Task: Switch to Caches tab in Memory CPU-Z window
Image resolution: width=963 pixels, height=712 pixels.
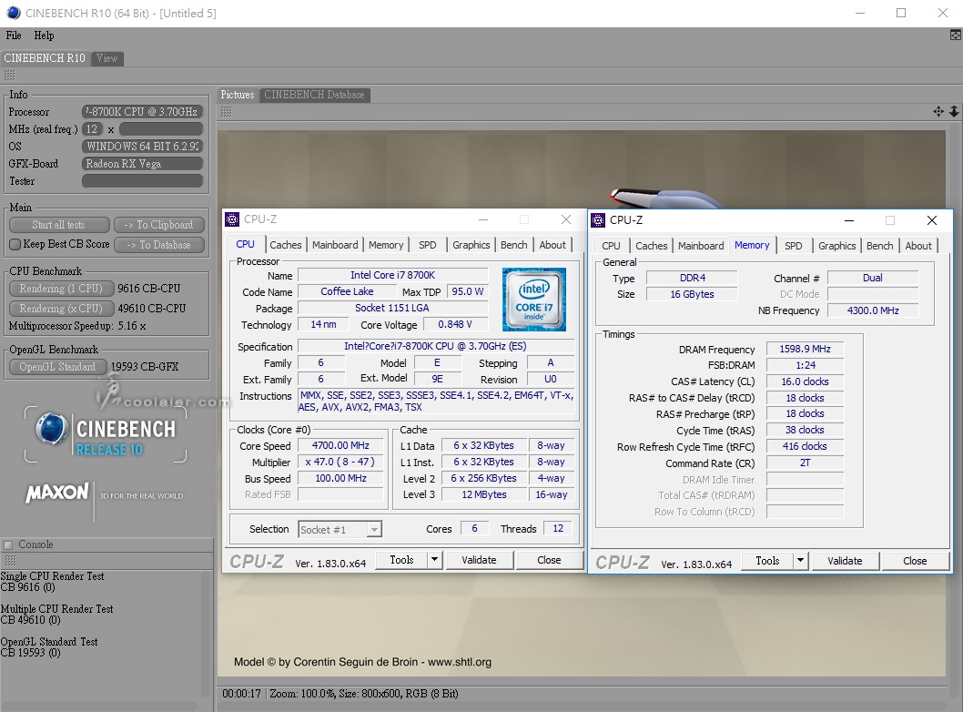Action: (651, 246)
